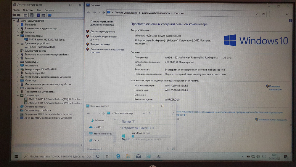Select Сеть in Этот компьютер sidebar
Screen dimensions: 296x167
96,140
